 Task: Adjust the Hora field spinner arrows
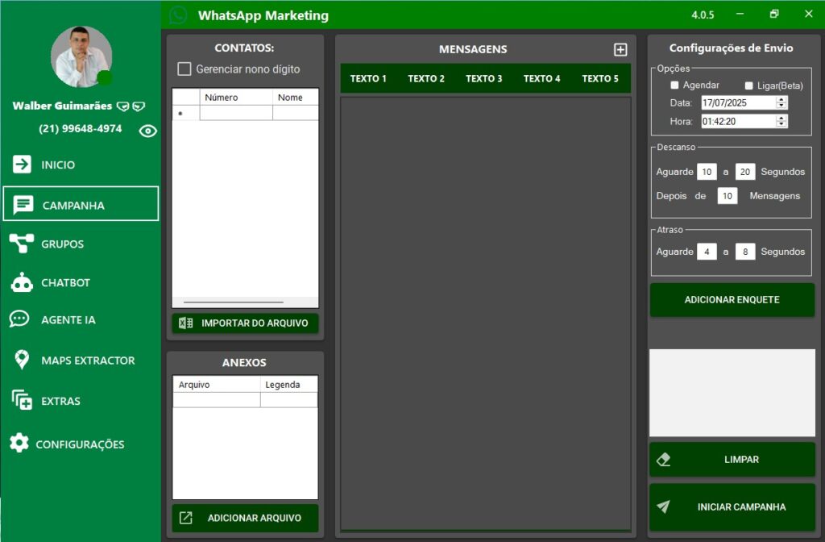tap(781, 122)
